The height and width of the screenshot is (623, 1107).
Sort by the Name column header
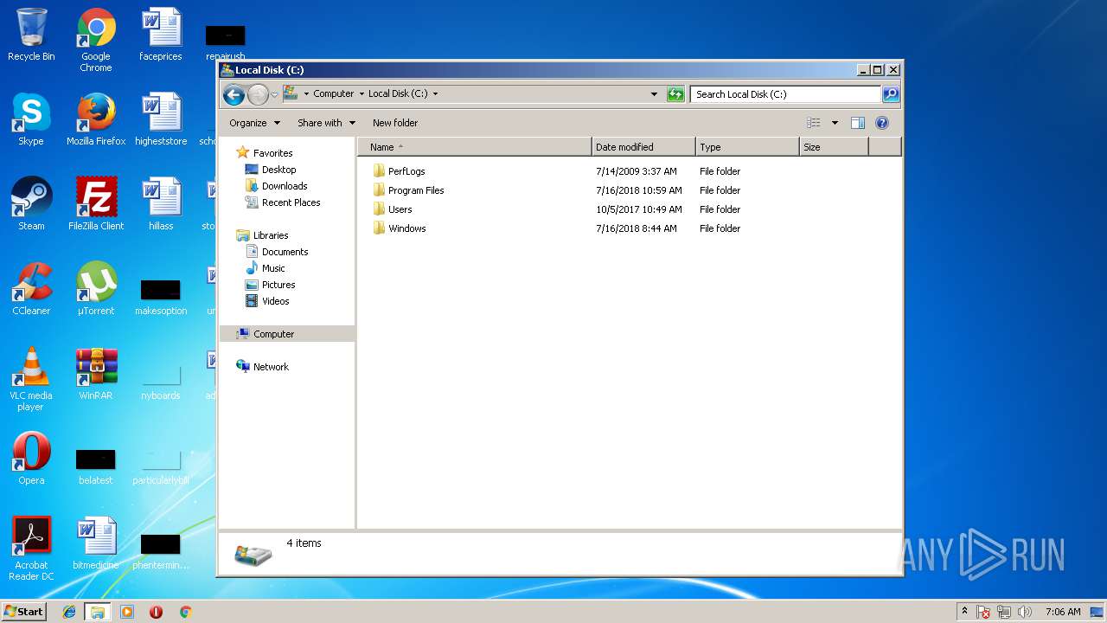475,147
